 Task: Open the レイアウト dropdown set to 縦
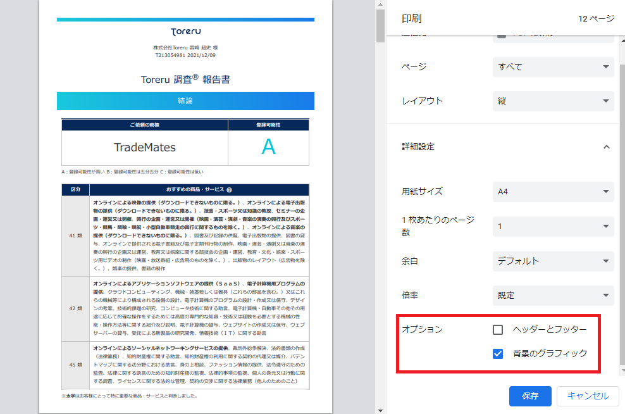(x=554, y=101)
